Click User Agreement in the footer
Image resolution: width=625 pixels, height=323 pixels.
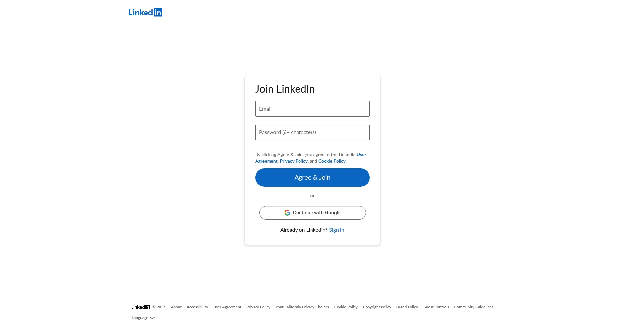(227, 307)
